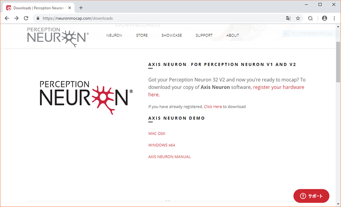341x207 pixels.
Task: Click the page vertical scrollbar thumb
Action: (338, 62)
